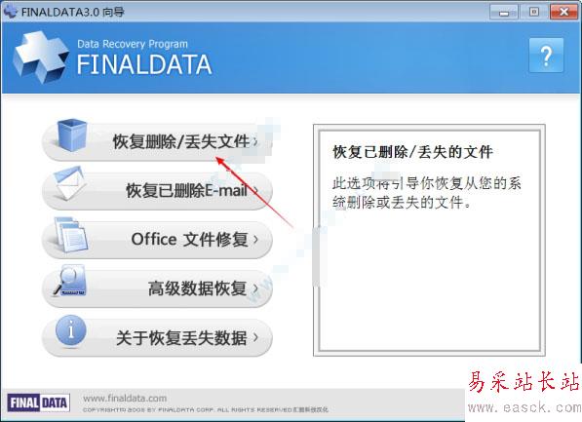Click the envelope E-mail recovery icon
Image resolution: width=582 pixels, height=422 pixels.
pyautogui.click(x=69, y=183)
